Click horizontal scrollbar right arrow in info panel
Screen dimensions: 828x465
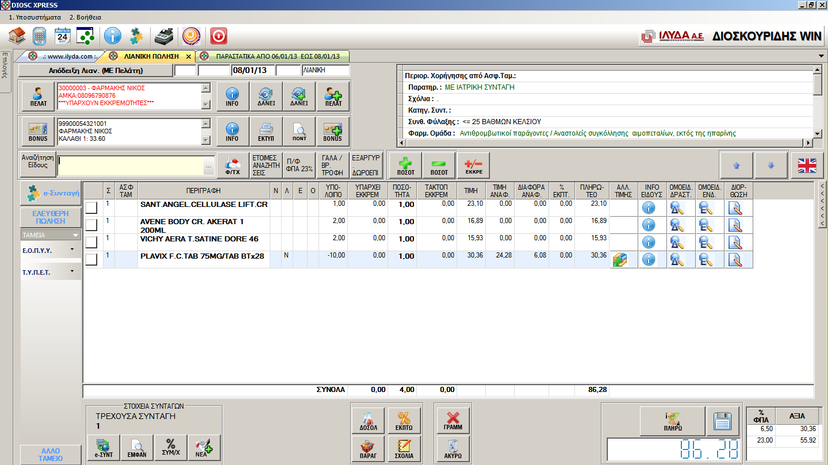pyautogui.click(x=809, y=143)
